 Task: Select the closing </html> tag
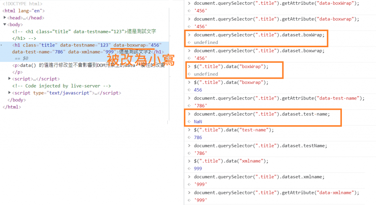click(x=12, y=107)
